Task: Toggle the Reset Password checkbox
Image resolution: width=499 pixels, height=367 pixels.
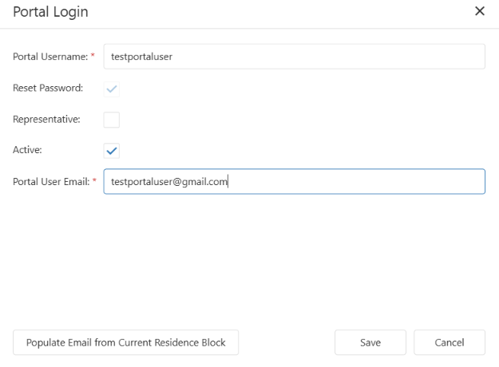Action: 112,89
